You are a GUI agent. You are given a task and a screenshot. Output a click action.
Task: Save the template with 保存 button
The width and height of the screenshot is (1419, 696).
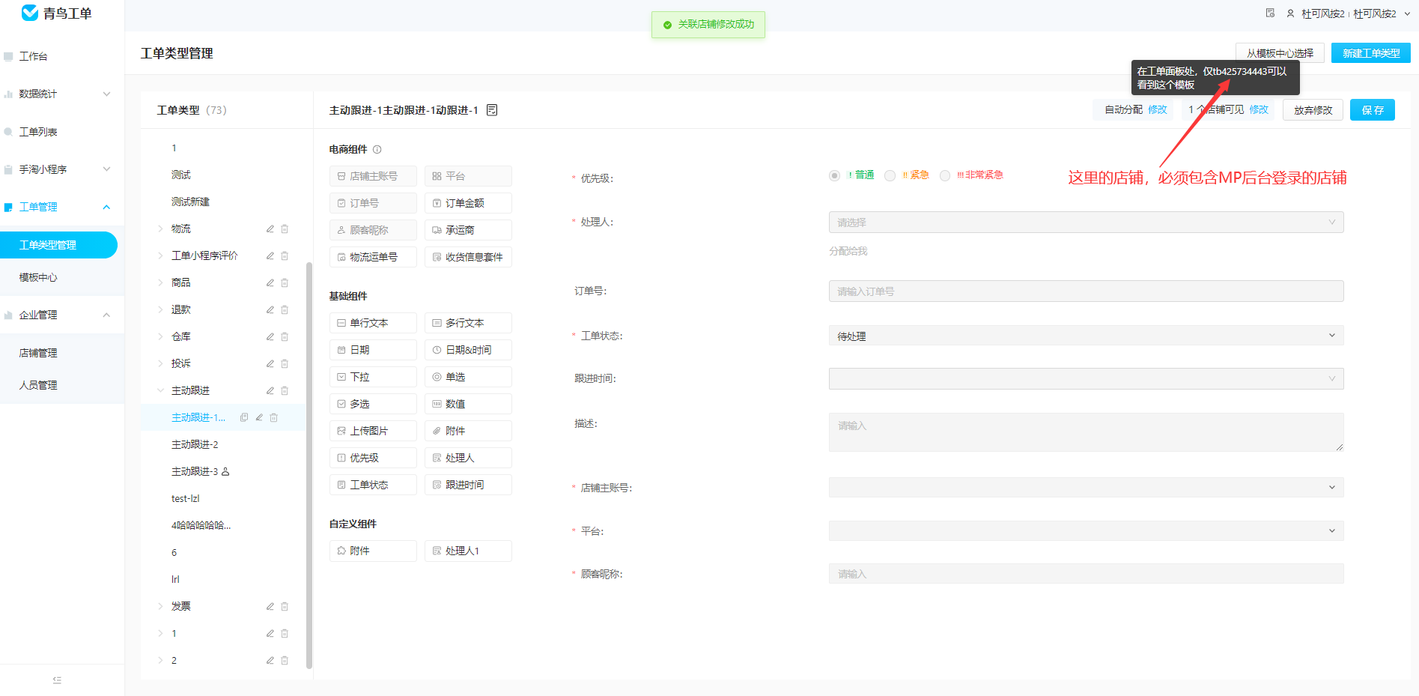tap(1373, 110)
